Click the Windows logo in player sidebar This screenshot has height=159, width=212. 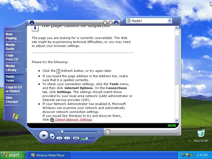15,116
